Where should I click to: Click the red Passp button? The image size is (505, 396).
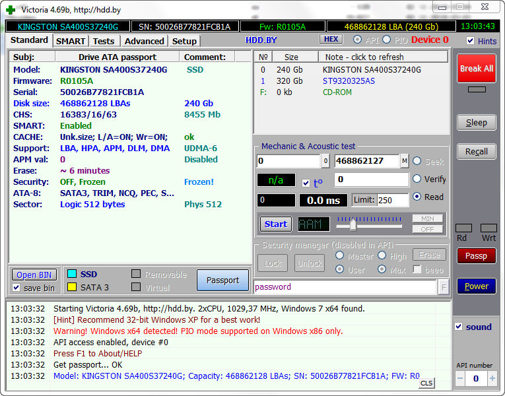[477, 256]
